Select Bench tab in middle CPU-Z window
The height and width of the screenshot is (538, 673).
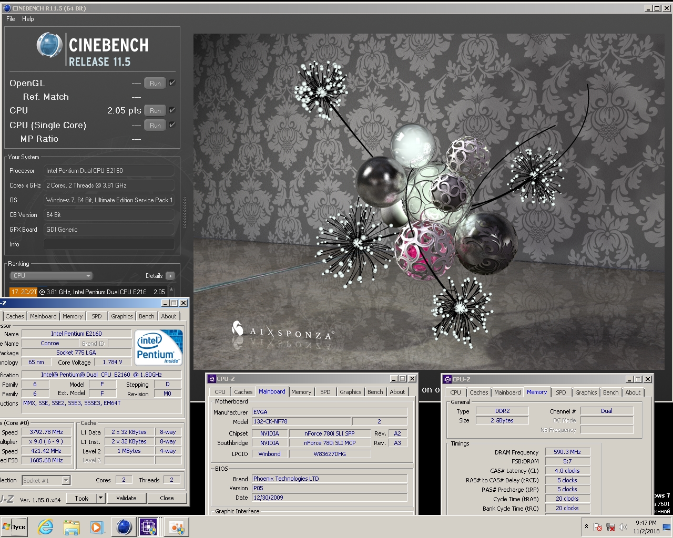(x=375, y=392)
